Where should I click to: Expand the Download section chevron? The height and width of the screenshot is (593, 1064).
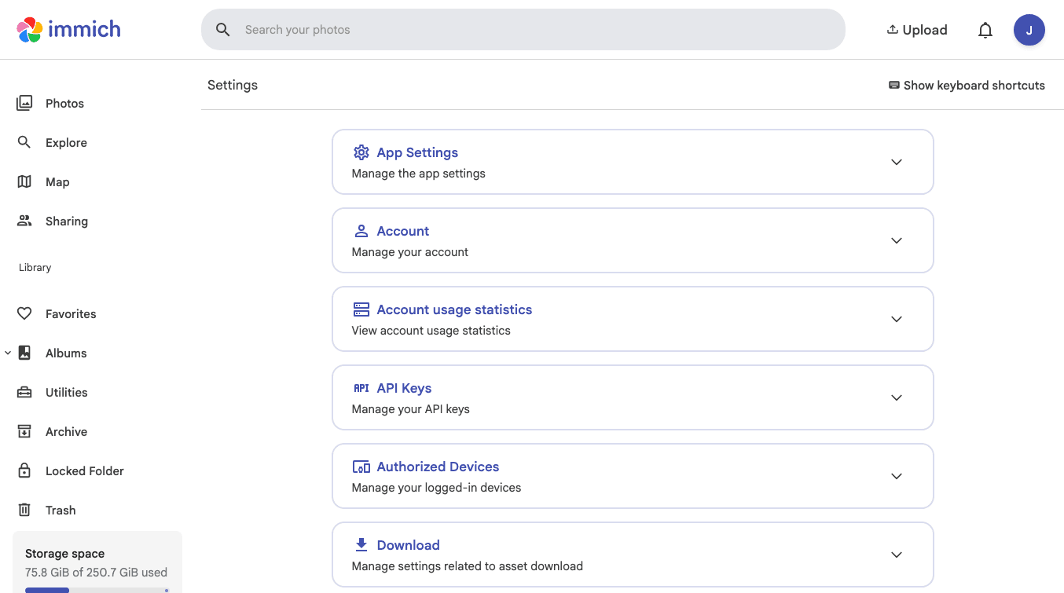897,555
